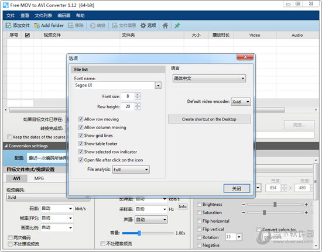The width and height of the screenshot is (322, 252).
Task: Enable Negative checkbox
Action: (x=199, y=245)
